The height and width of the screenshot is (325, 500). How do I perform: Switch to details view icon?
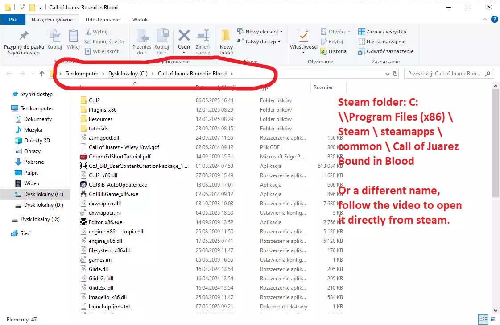483,319
